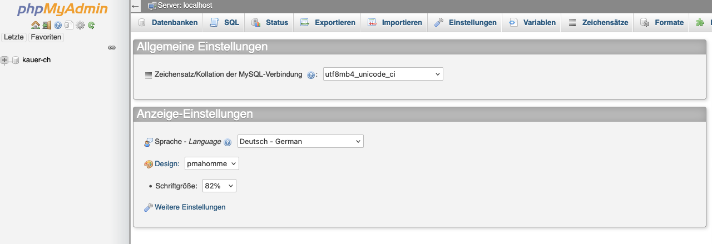Reload navigation panel with green refresh icon
Viewport: 712px width, 244px height.
(x=91, y=25)
